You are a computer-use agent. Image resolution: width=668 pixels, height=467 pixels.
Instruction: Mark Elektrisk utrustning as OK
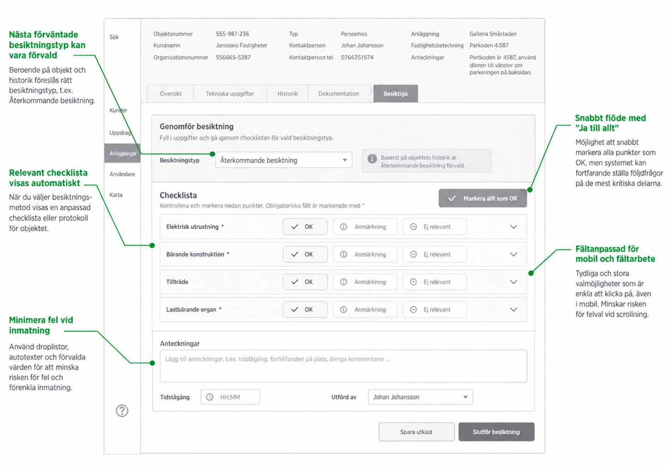pos(305,227)
